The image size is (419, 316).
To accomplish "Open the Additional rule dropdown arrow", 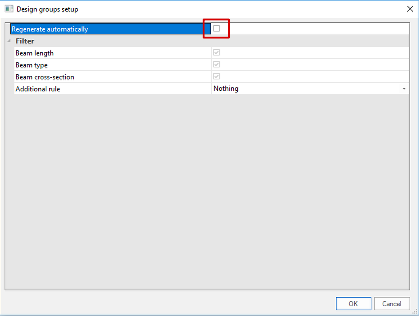I will click(404, 89).
